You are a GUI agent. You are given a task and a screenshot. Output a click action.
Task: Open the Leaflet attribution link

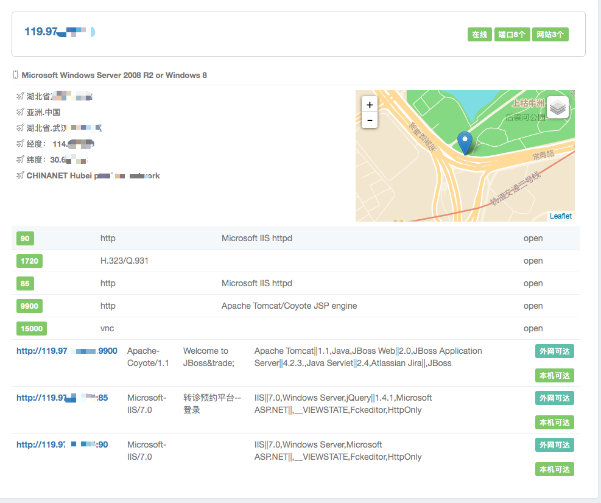tap(560, 216)
